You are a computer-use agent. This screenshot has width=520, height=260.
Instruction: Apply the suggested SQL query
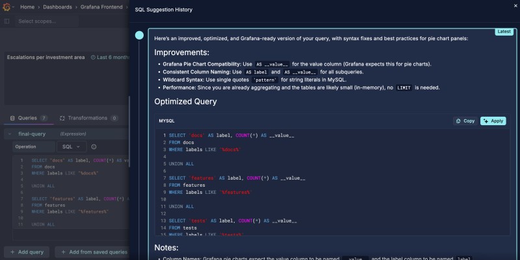point(493,121)
